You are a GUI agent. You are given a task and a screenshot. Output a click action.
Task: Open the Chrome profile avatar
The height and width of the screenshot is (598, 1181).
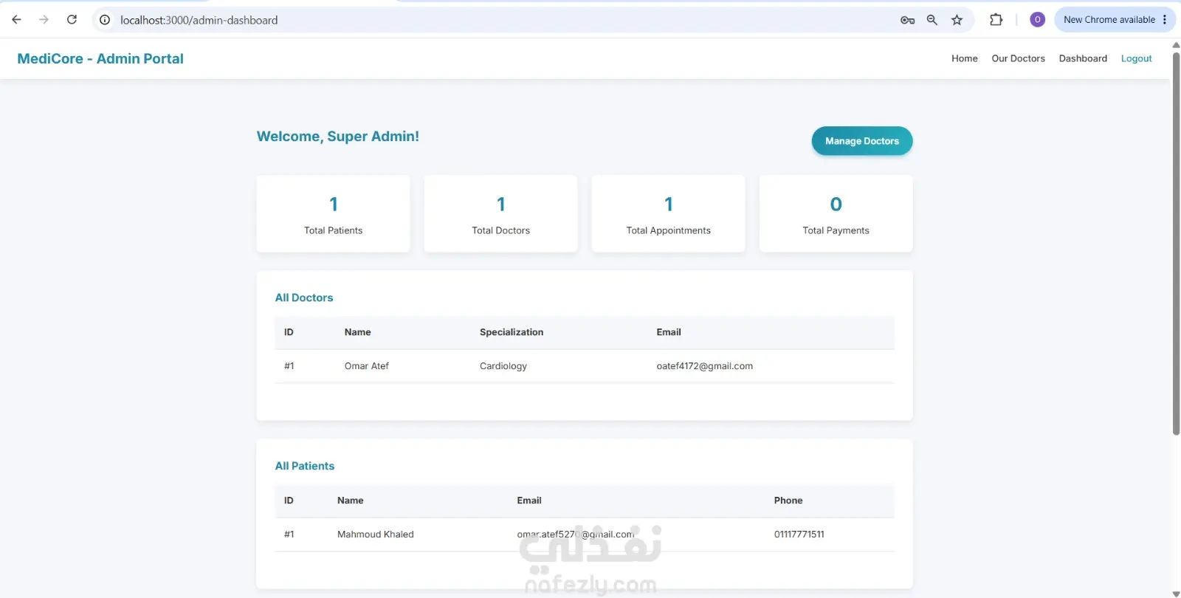point(1037,20)
